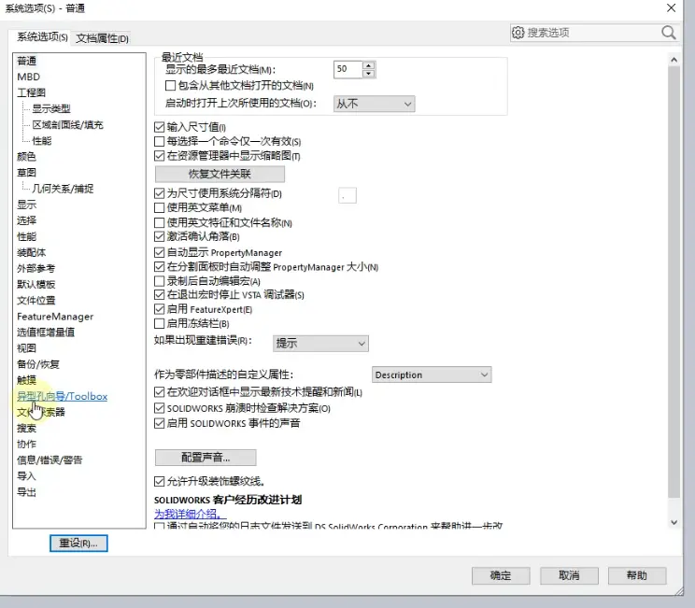Screen dimensions: 695x608
Task: Select 选值框增量值 in options tree
Action: (x=46, y=332)
